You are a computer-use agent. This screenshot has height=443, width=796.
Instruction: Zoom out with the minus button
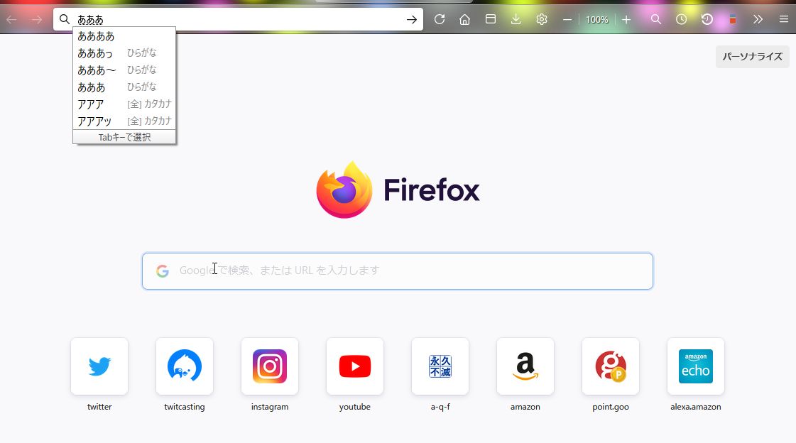567,20
